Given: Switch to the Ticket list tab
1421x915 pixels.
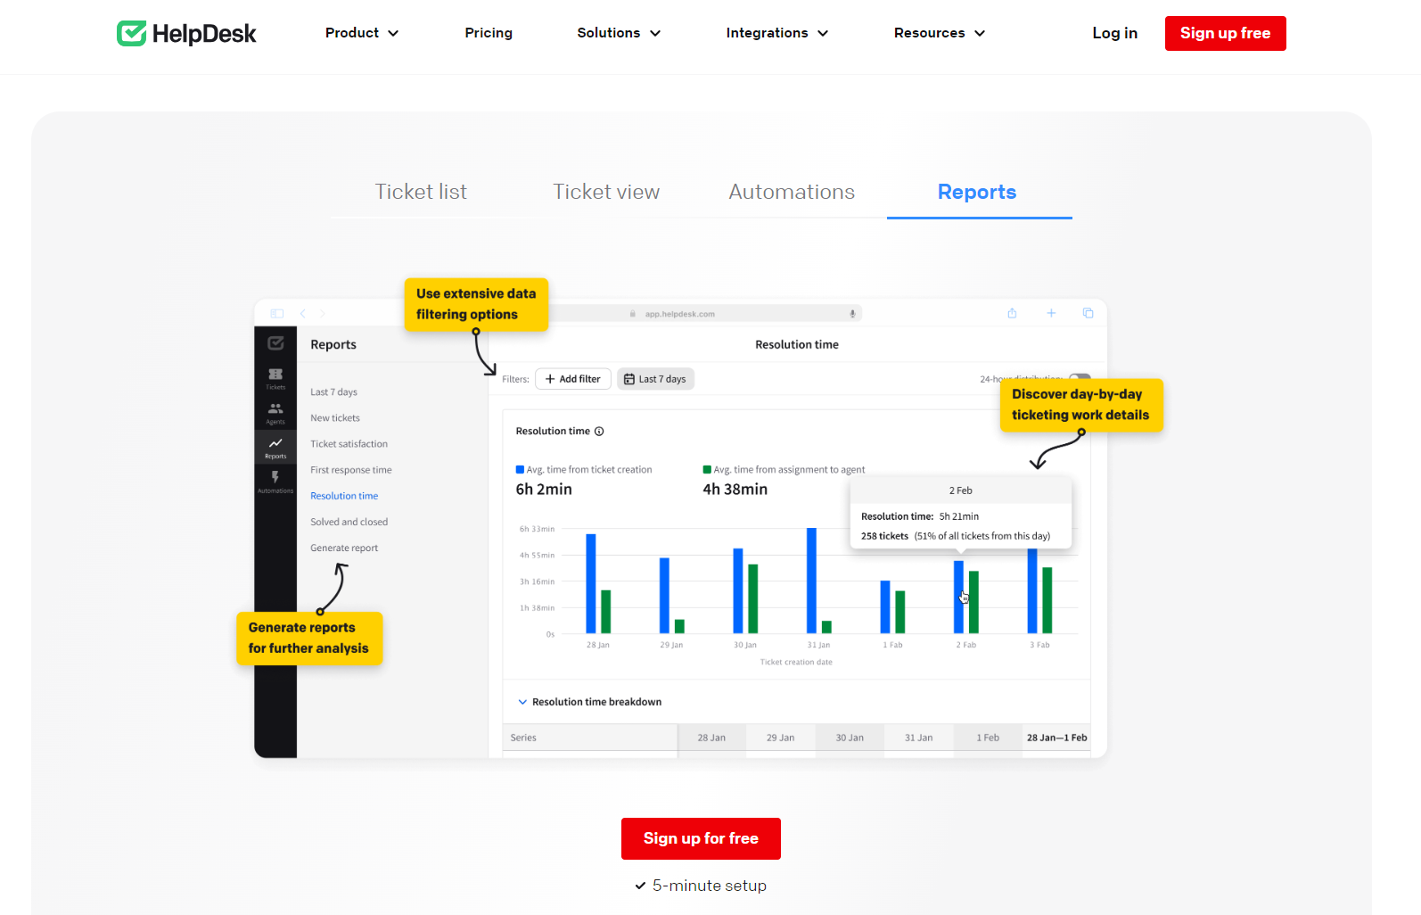Looking at the screenshot, I should pyautogui.click(x=421, y=192).
